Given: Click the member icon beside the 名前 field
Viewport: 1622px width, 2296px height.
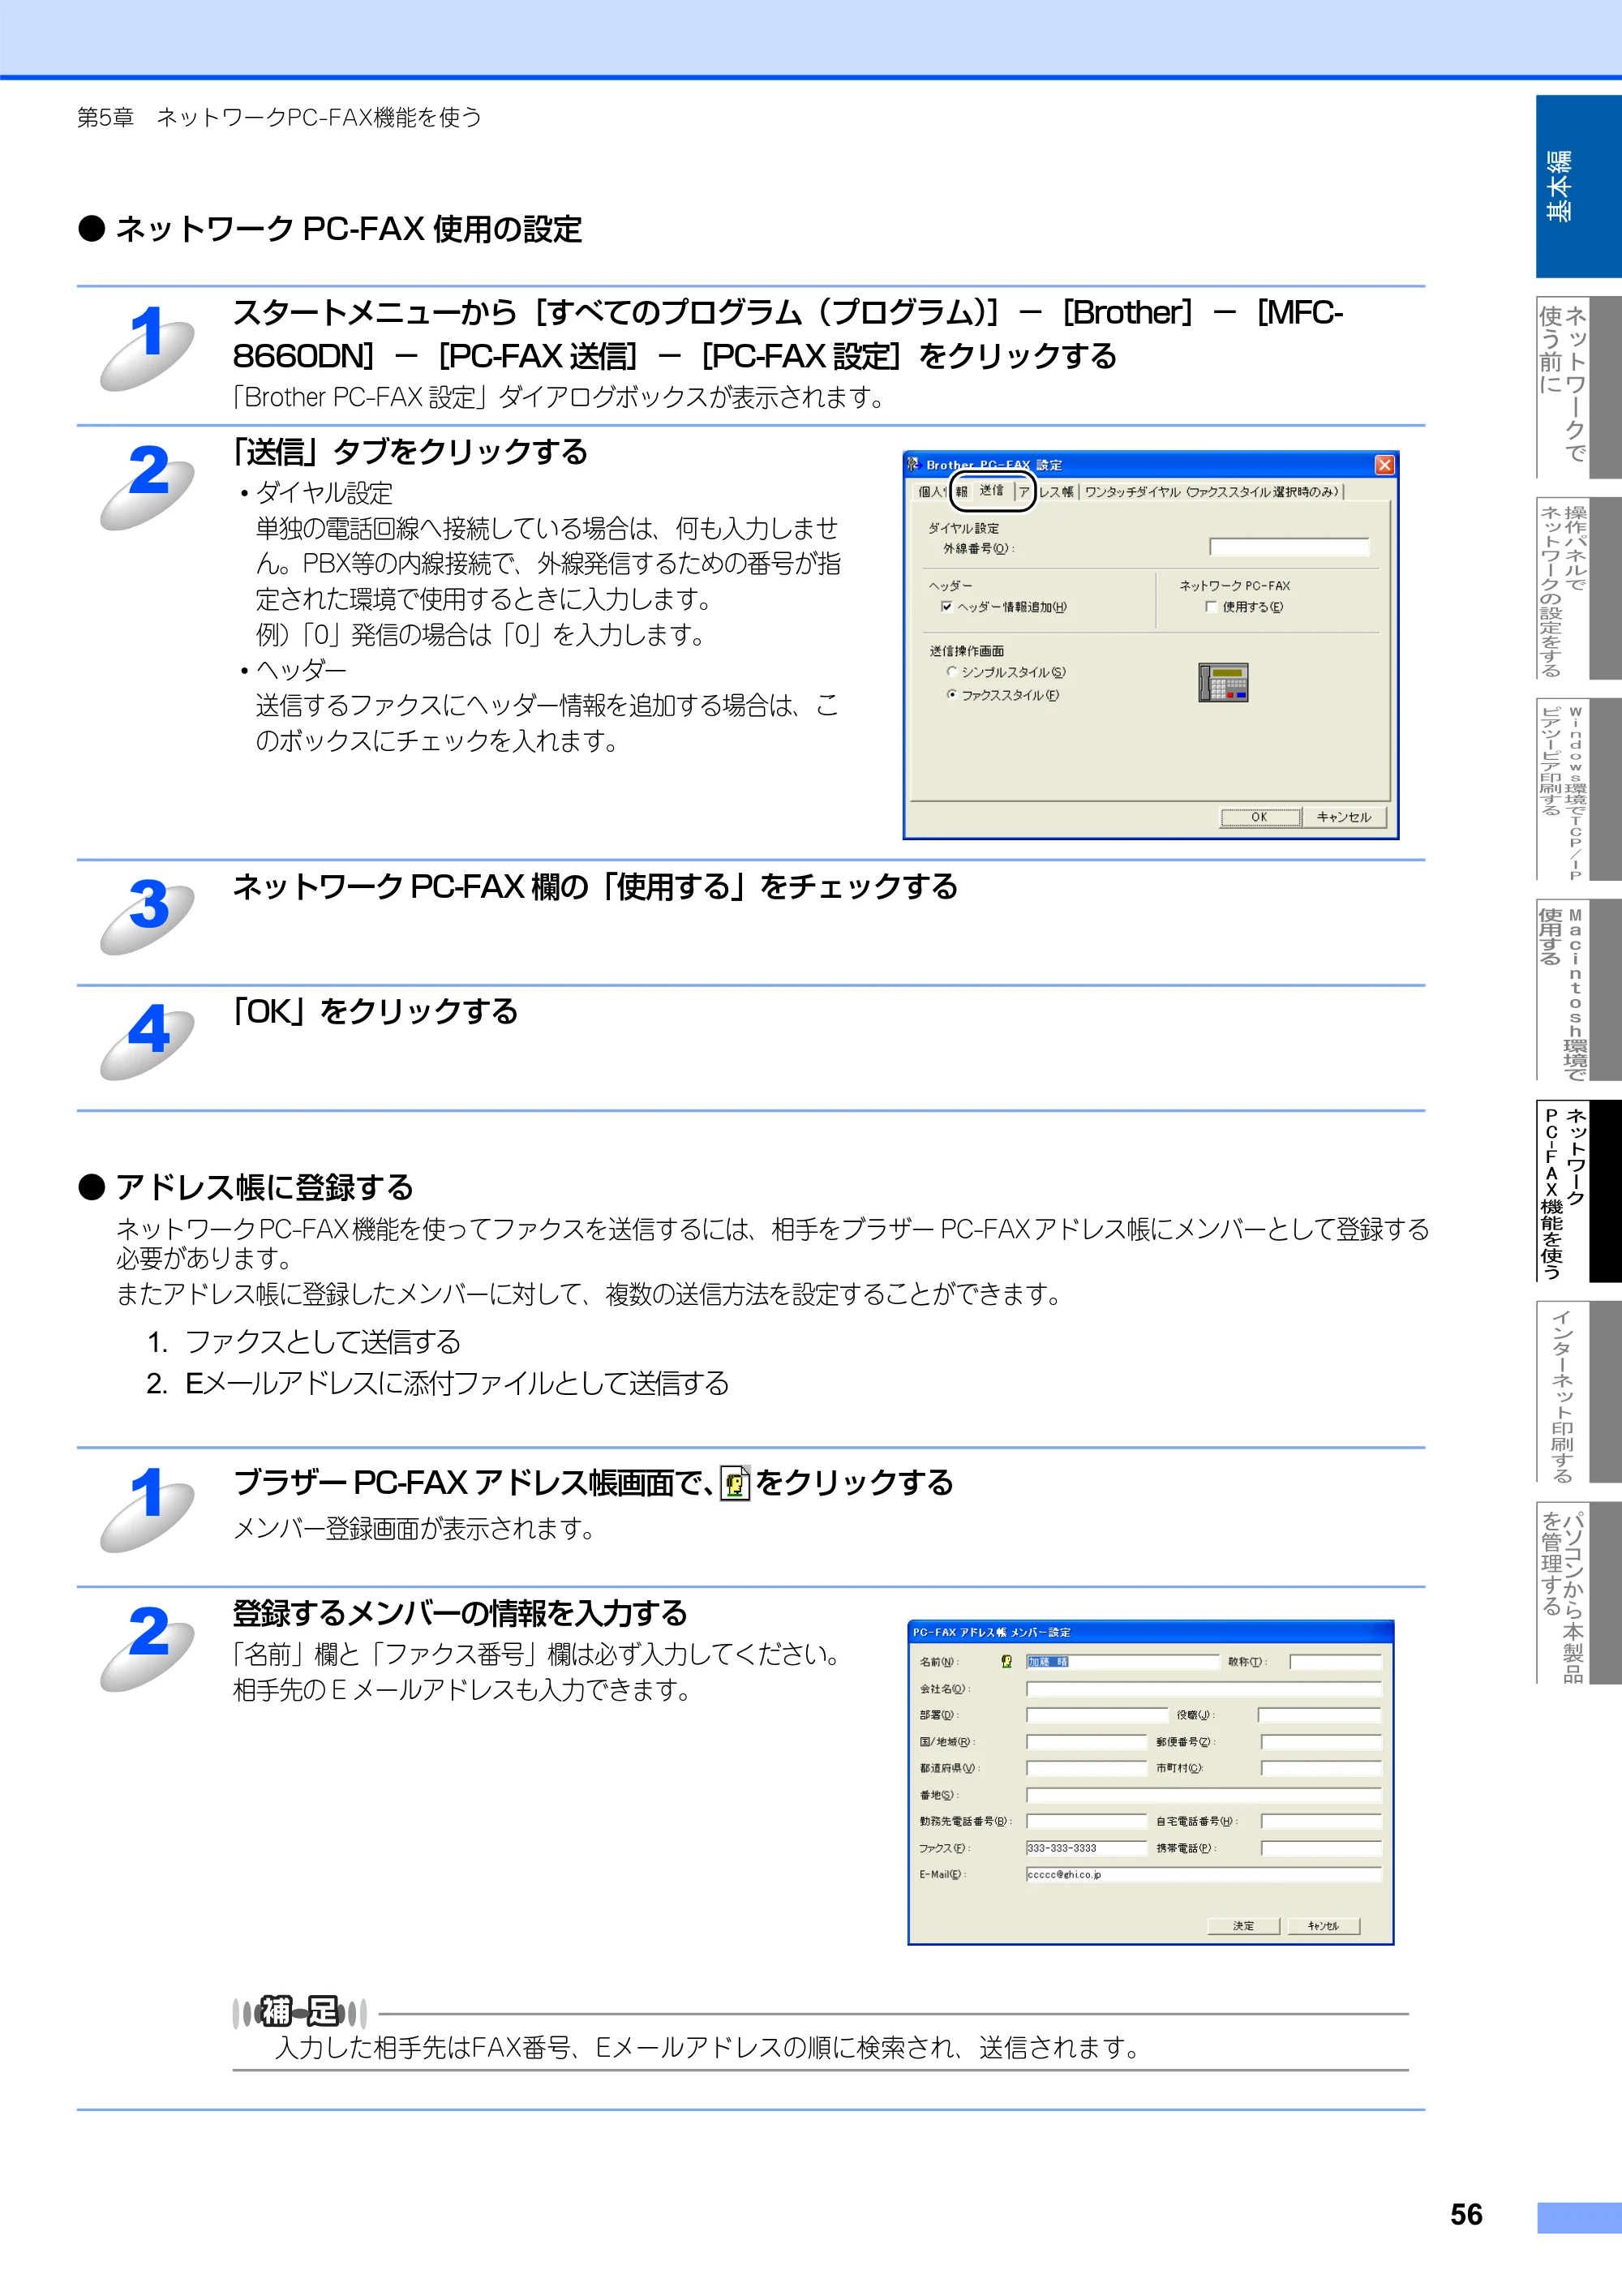Looking at the screenshot, I should [1006, 1661].
